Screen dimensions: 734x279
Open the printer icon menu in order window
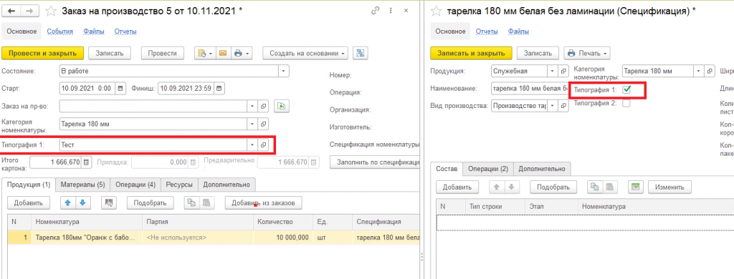(241, 53)
